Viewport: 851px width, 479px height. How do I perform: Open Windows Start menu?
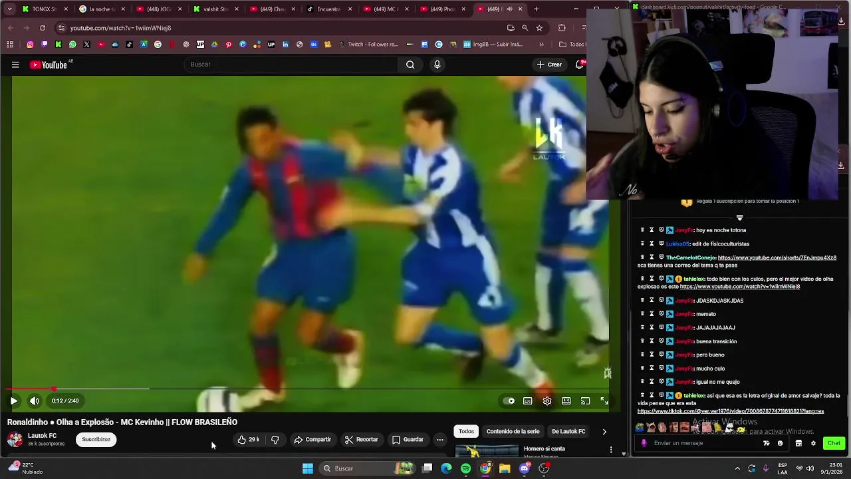pos(307,468)
